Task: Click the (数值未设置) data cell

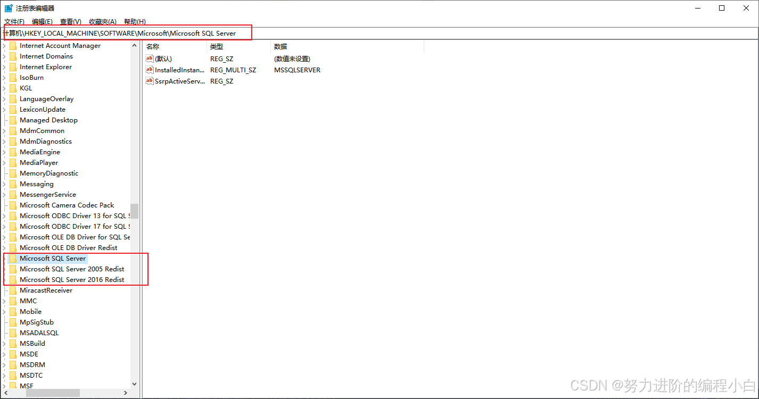Action: (292, 59)
